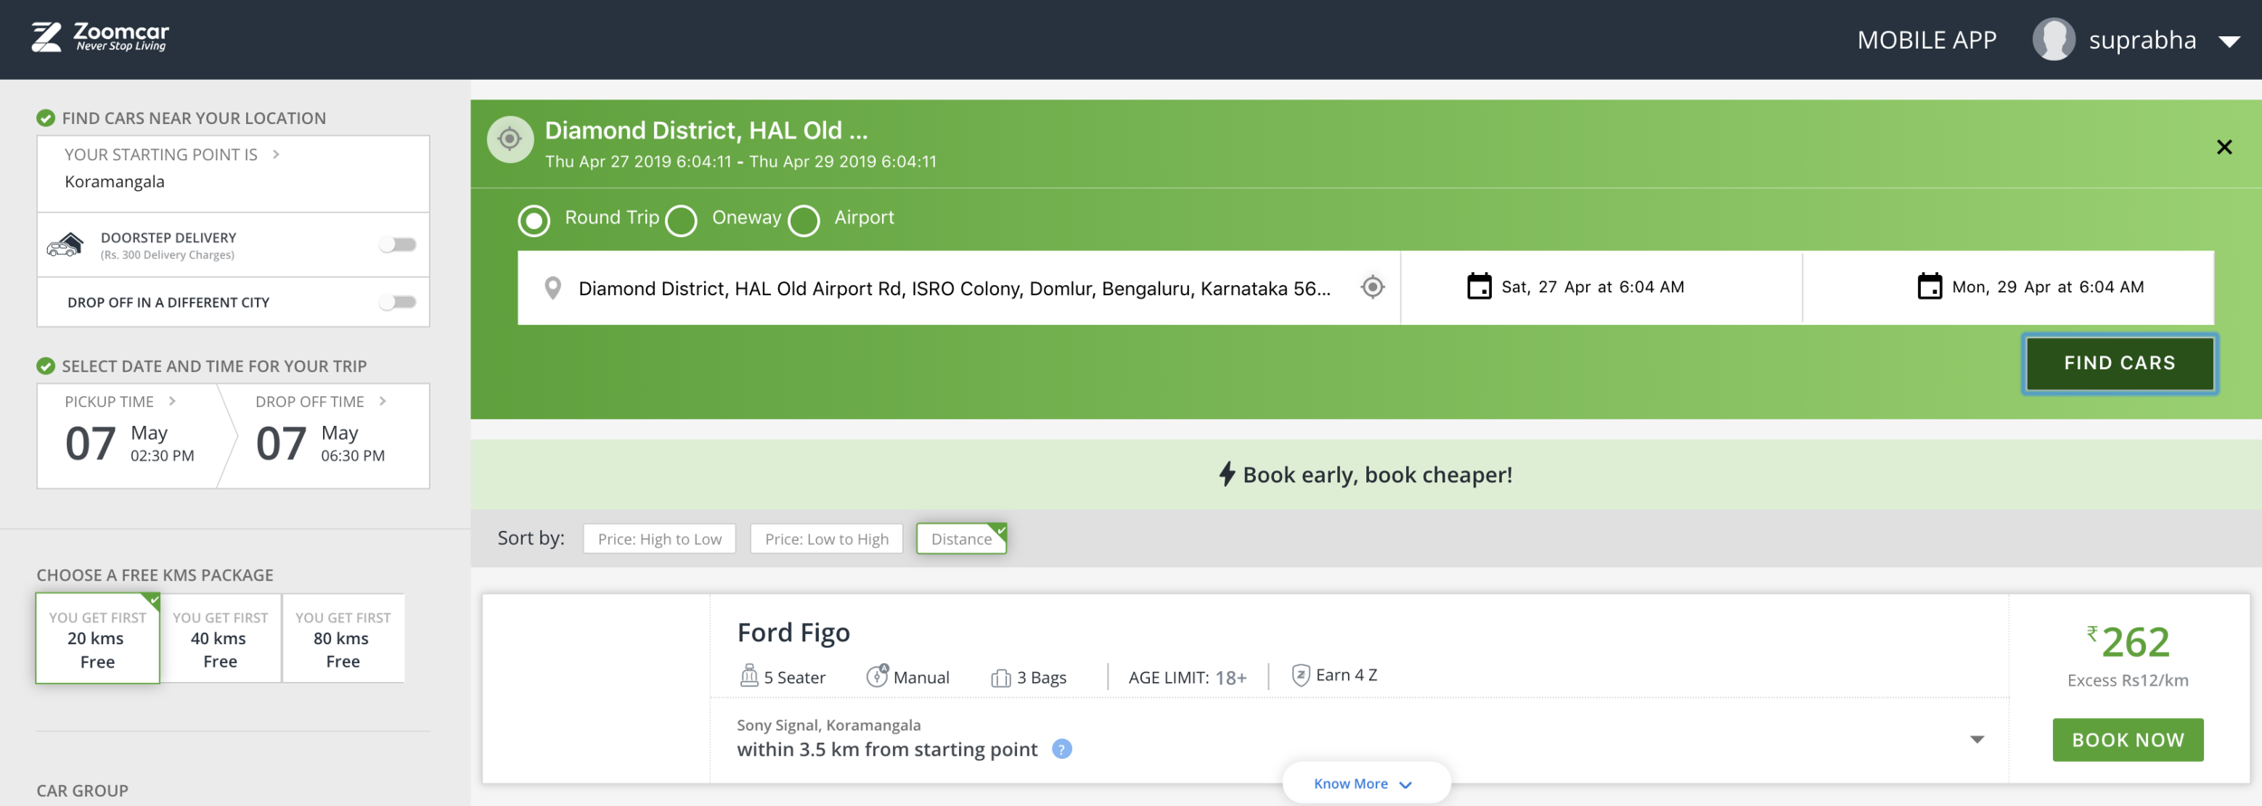Open the MOBILE APP link

1926,41
